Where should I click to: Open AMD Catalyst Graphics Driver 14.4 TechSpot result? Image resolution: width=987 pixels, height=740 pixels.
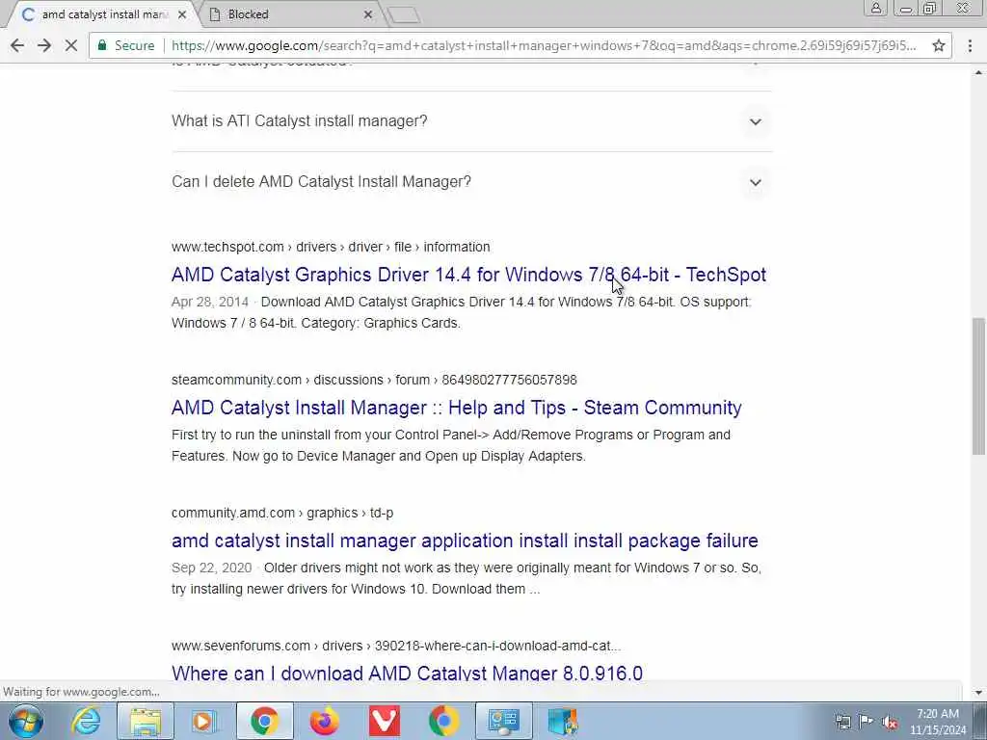468,275
